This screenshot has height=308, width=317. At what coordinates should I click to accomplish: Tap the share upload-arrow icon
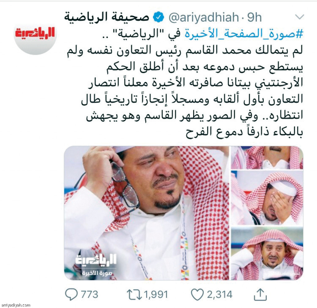(x=260, y=294)
